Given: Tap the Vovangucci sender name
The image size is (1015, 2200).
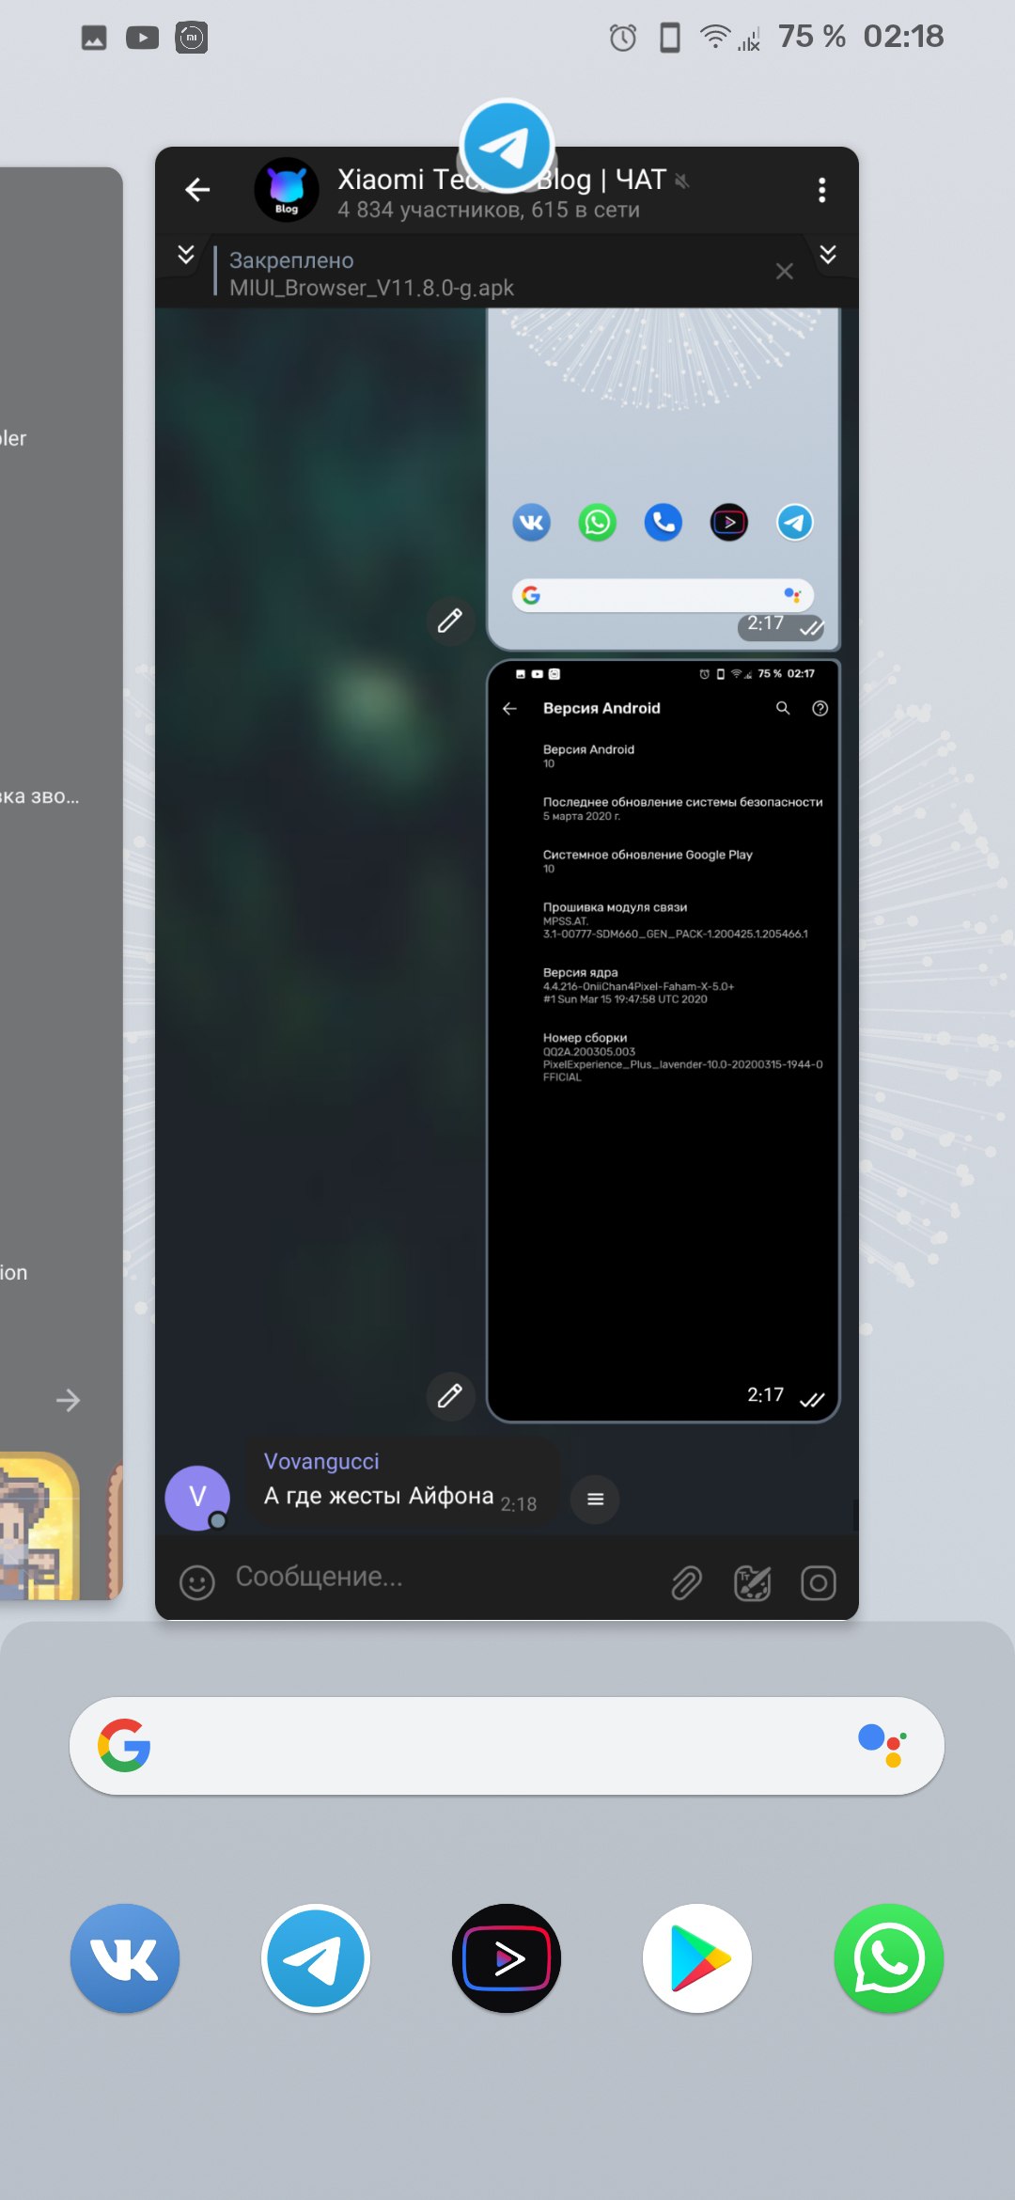Looking at the screenshot, I should 321,1461.
